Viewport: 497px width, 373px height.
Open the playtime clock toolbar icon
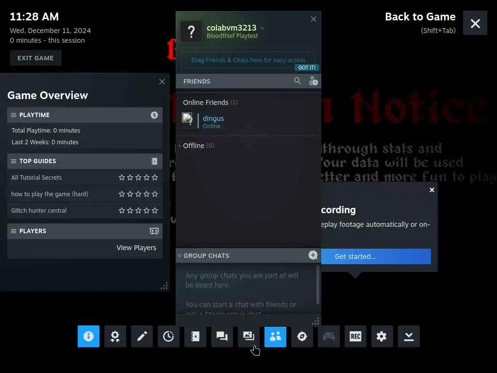pyautogui.click(x=168, y=336)
